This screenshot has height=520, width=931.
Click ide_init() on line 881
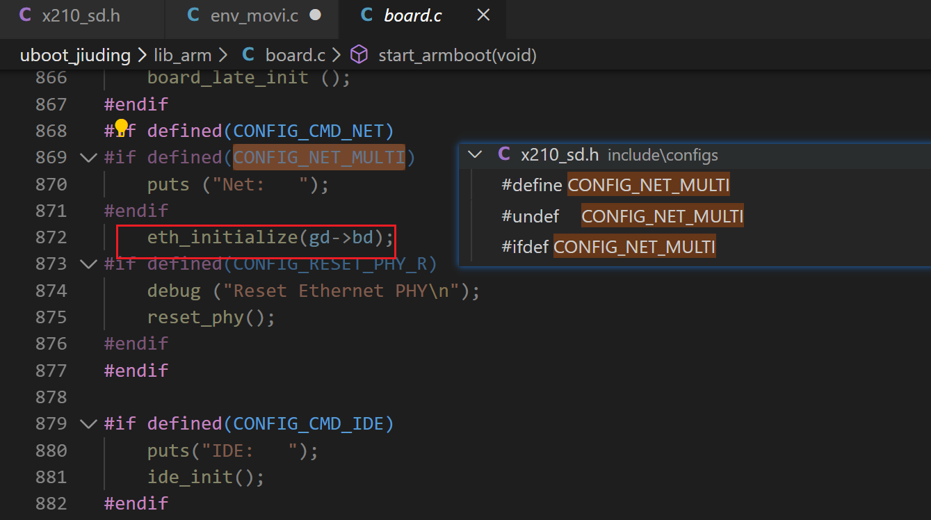point(206,477)
